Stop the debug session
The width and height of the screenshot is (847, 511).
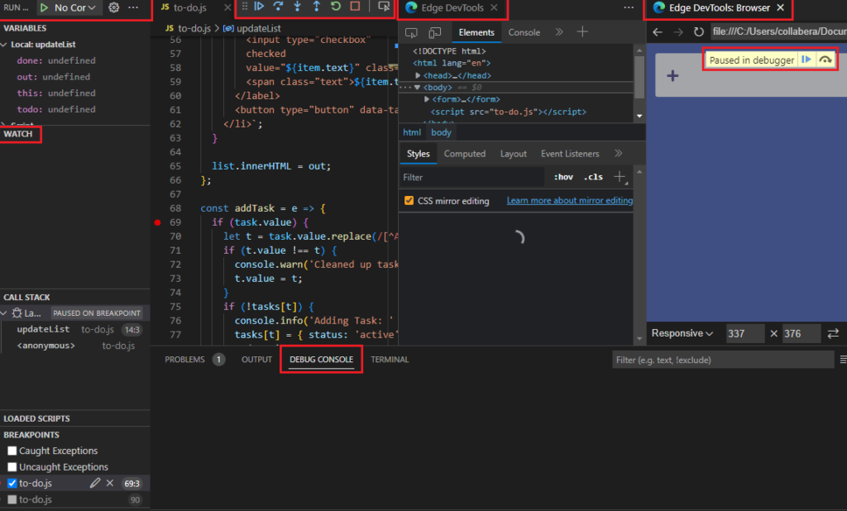[355, 6]
